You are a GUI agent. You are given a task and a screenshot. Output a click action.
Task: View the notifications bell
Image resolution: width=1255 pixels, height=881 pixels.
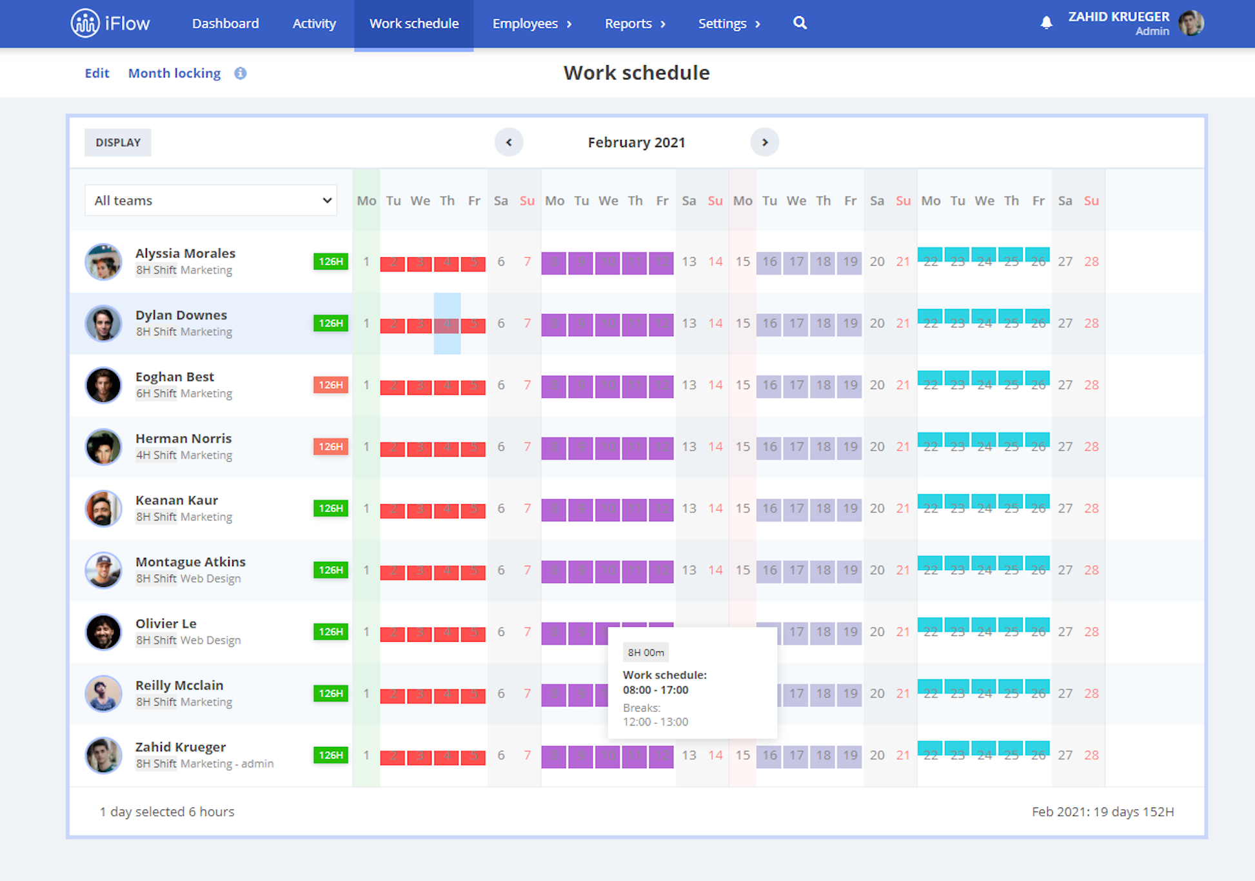1045,22
